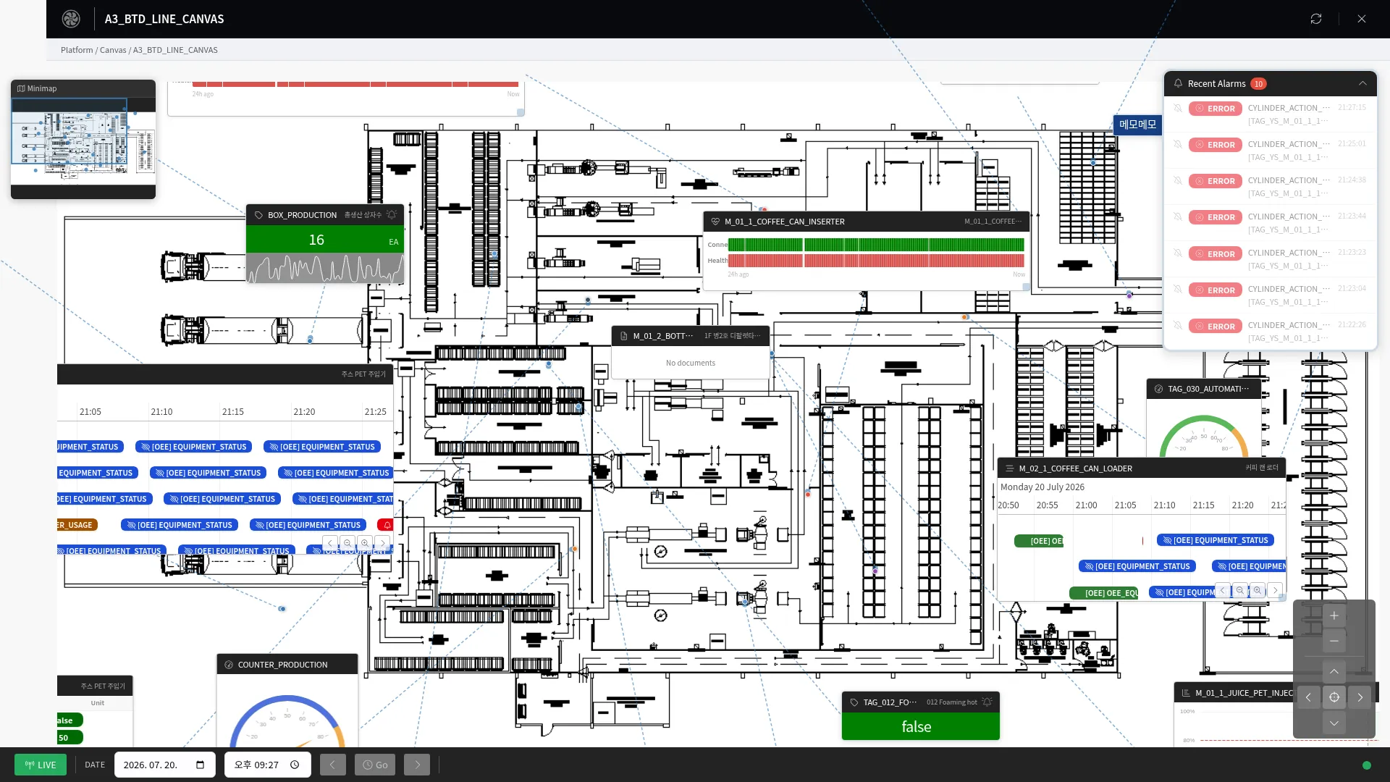Viewport: 1390px width, 782px height.
Task: Select the 21:00 timeline marker in loader panel
Action: pyautogui.click(x=1086, y=505)
